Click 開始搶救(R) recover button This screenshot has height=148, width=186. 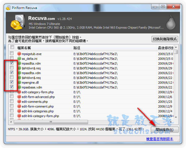pos(165,130)
